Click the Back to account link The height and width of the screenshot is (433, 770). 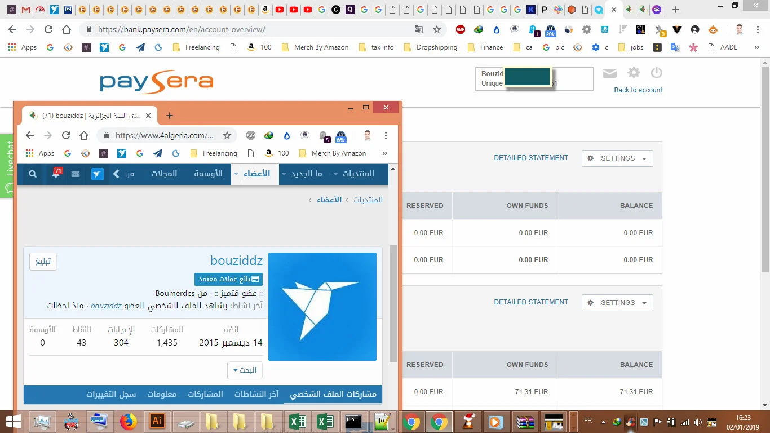638,90
